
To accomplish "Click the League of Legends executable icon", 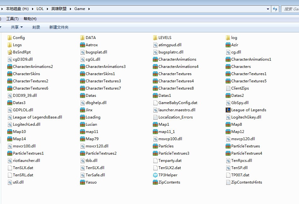I will (x=228, y=110).
